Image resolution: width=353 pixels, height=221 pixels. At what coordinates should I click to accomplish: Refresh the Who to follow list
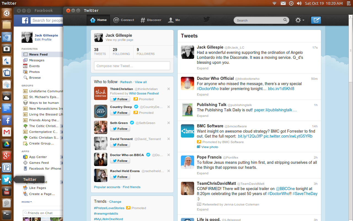point(126,82)
